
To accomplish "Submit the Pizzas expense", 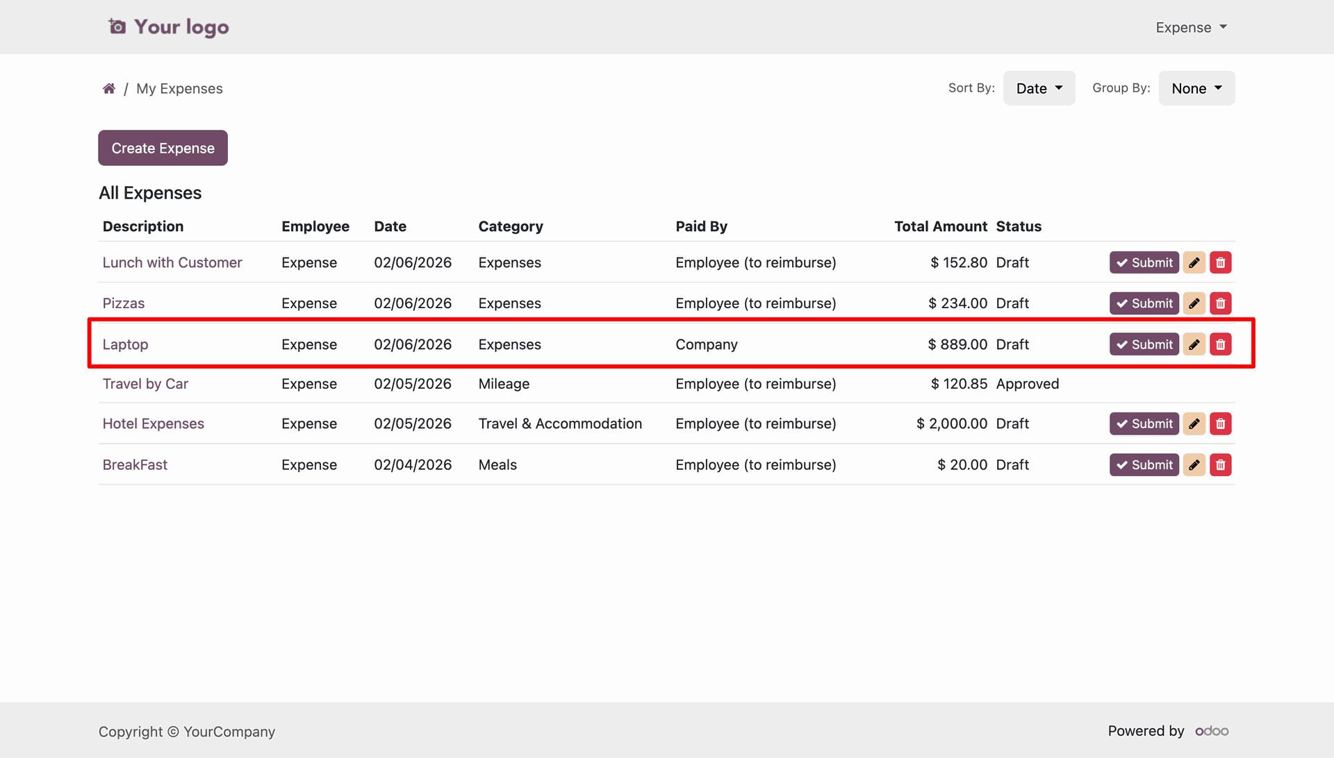I will (x=1144, y=303).
